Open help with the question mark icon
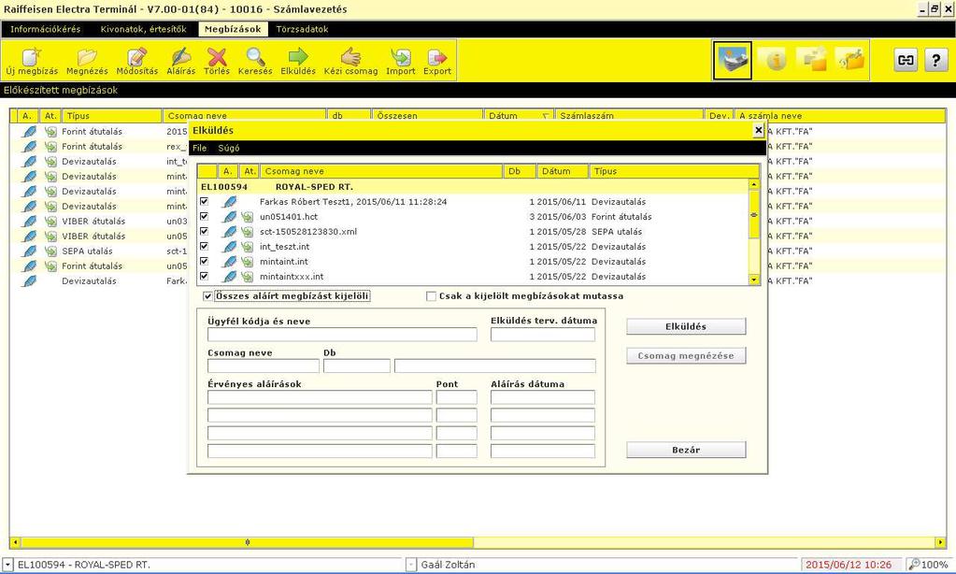The width and height of the screenshot is (956, 574). coord(935,60)
